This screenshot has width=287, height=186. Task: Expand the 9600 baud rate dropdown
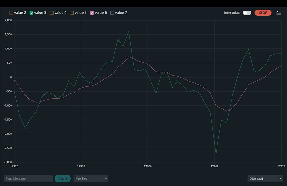point(265,179)
